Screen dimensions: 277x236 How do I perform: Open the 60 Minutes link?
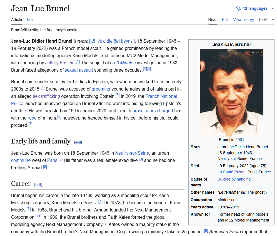click(x=125, y=63)
